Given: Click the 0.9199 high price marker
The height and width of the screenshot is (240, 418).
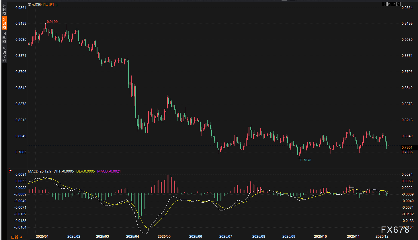Looking at the screenshot, I should point(52,22).
